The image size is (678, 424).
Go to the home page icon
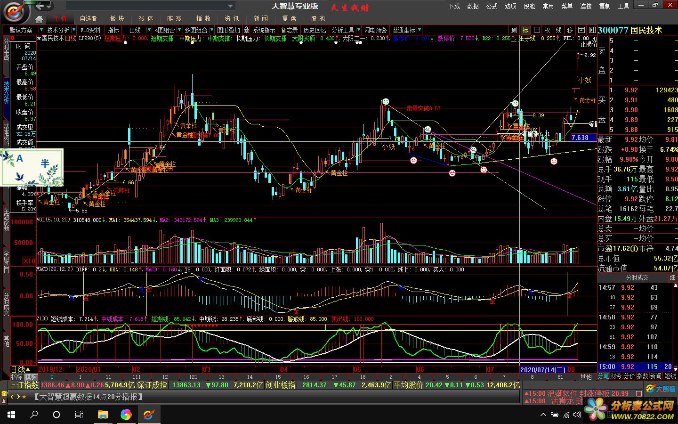[39, 19]
